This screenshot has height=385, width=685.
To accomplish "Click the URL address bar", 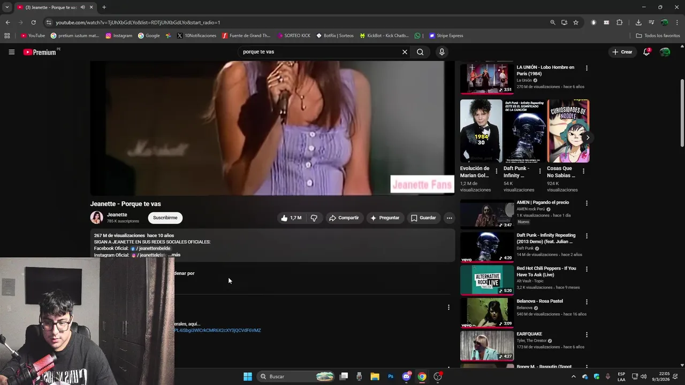I will (x=300, y=22).
